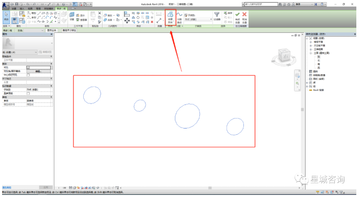
Task: Click the steering wheel icon on navigation bar
Action: pyautogui.click(x=297, y=76)
